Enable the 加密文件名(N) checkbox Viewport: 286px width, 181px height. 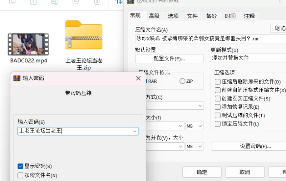pyautogui.click(x=20, y=175)
